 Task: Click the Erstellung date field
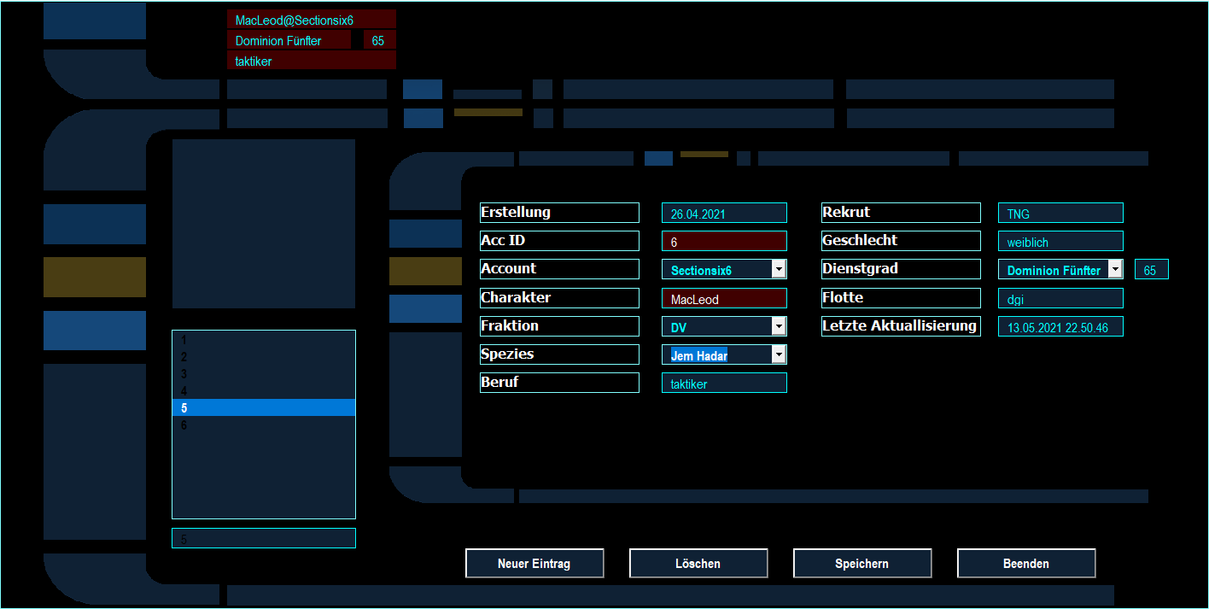pyautogui.click(x=723, y=214)
